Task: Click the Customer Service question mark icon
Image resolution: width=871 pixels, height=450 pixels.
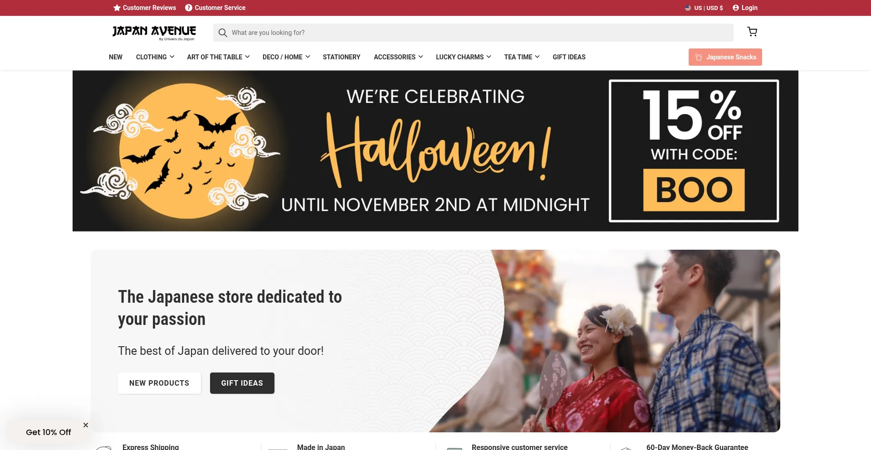Action: 189,8
